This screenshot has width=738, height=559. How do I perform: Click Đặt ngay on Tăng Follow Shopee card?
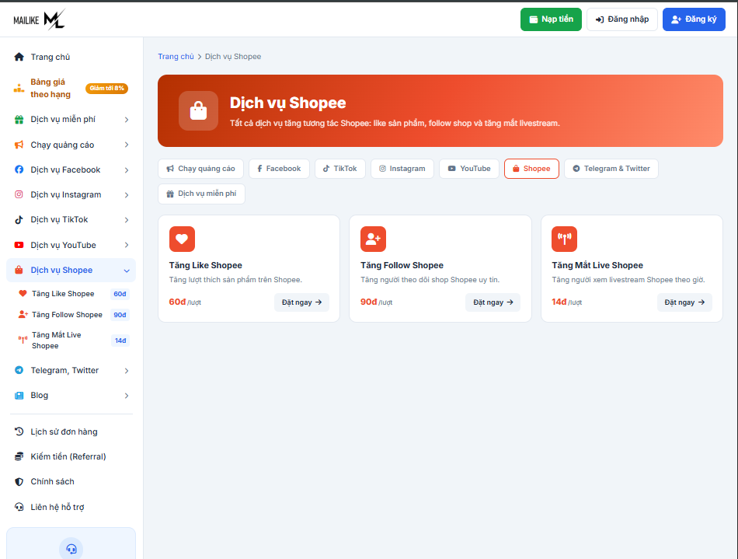pyautogui.click(x=493, y=302)
